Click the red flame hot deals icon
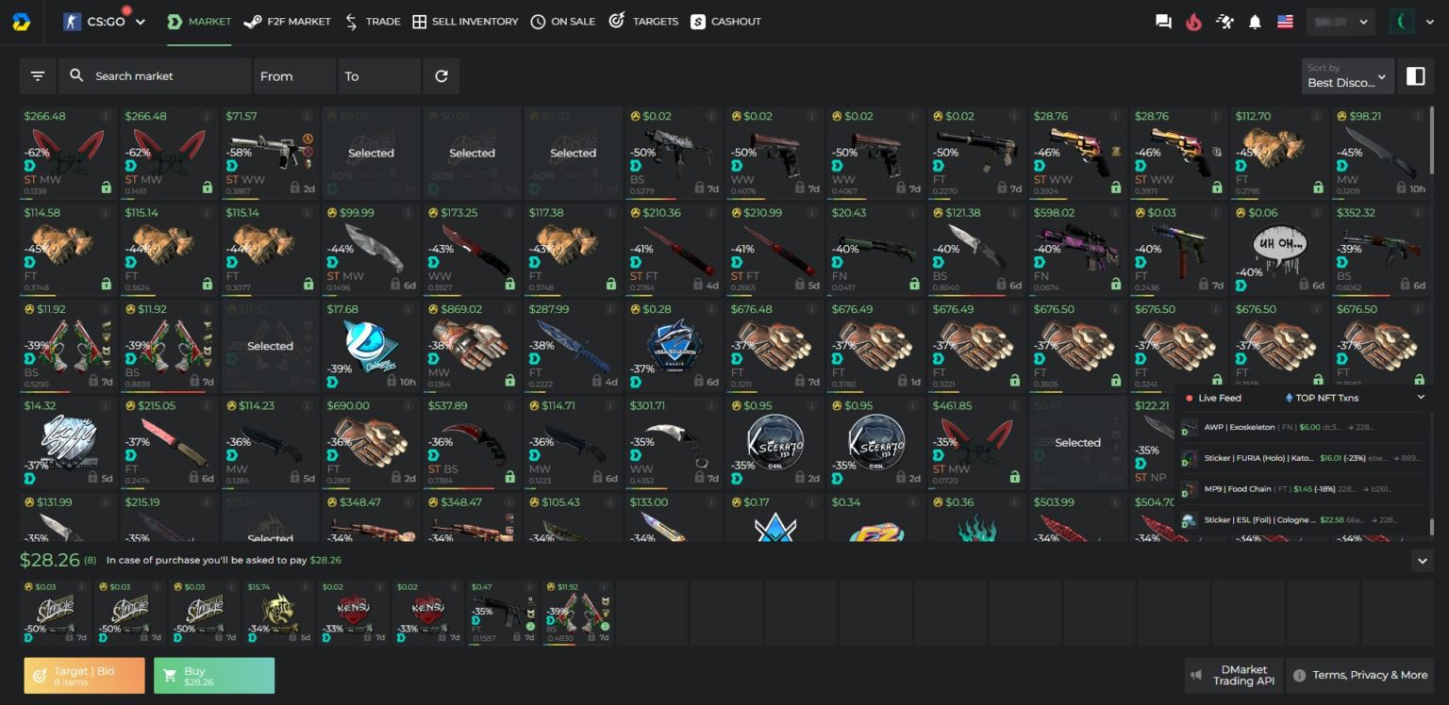1449x705 pixels. point(1193,22)
